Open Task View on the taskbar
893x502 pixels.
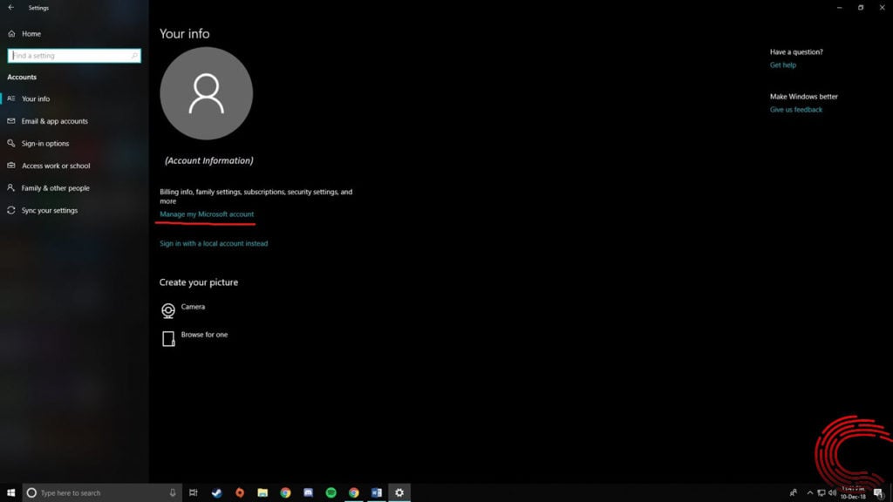pyautogui.click(x=194, y=492)
